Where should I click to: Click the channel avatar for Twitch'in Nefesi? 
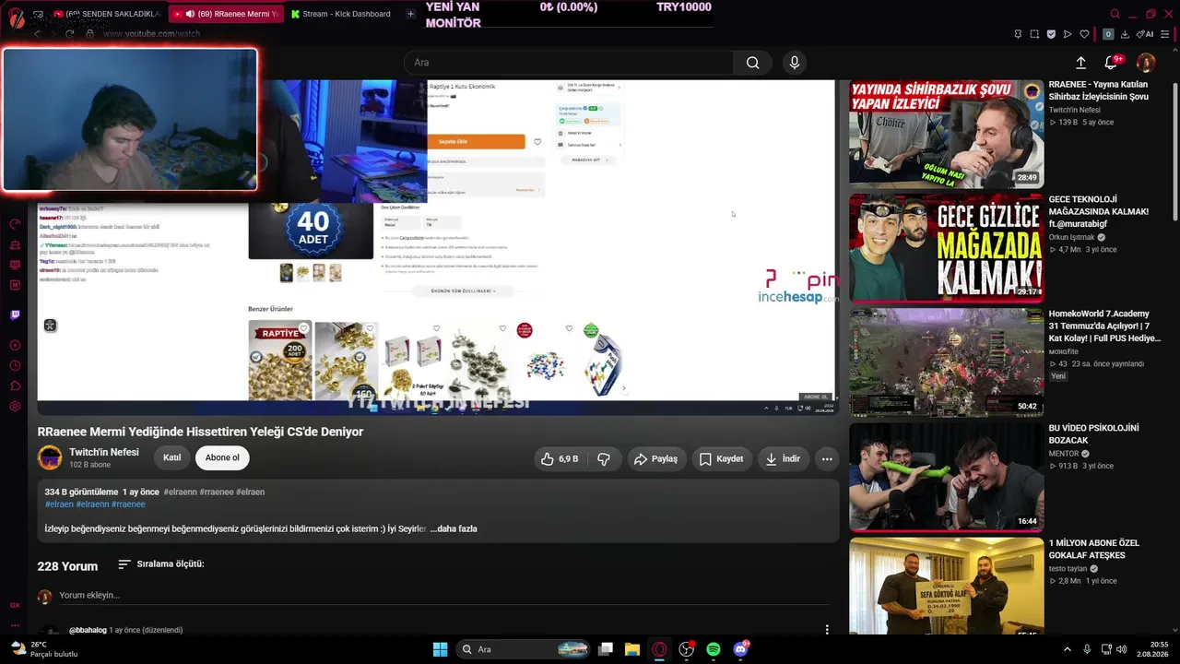50,457
